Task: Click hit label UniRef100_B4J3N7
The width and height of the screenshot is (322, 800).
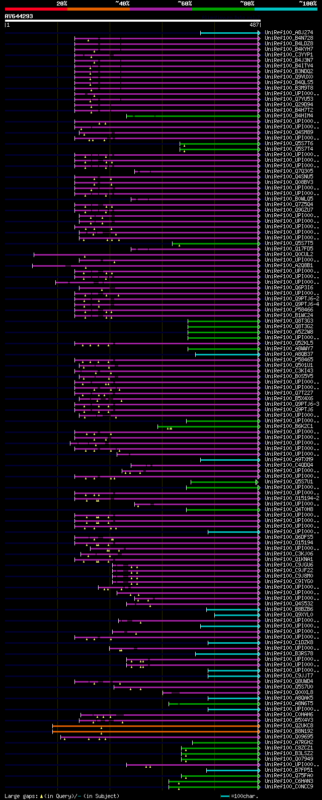Action: click(289, 60)
